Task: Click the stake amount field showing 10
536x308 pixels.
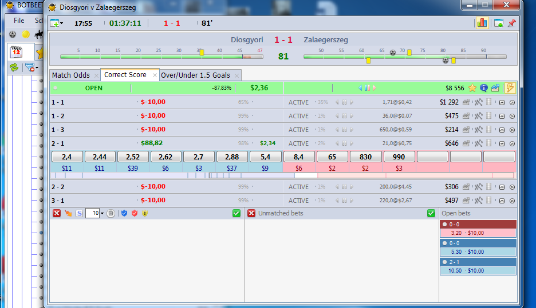Action: tap(92, 213)
